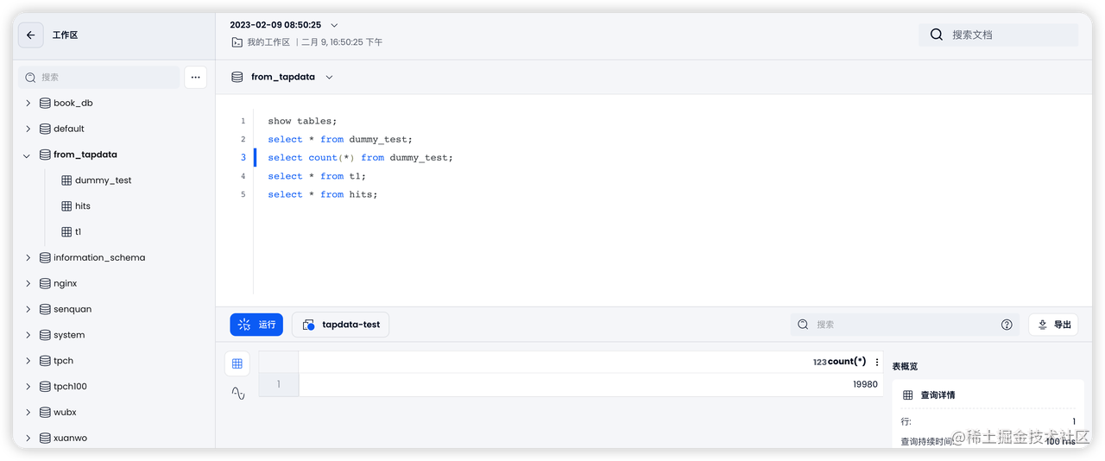Click the help icon in results search
The height and width of the screenshot is (461, 1105).
(1007, 325)
